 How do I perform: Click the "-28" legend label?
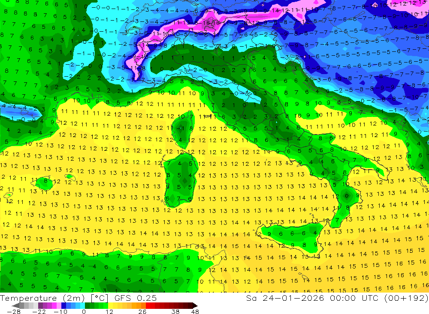pyautogui.click(x=14, y=312)
